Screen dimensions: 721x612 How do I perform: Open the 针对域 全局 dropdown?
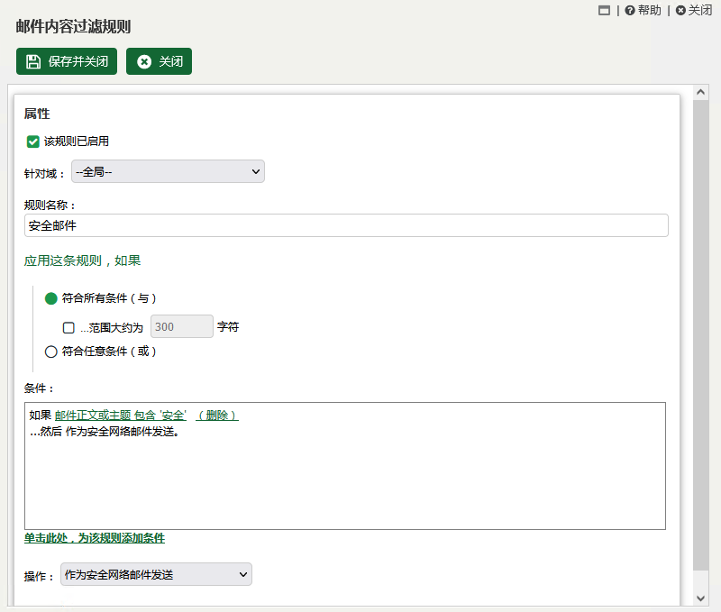[x=168, y=171]
